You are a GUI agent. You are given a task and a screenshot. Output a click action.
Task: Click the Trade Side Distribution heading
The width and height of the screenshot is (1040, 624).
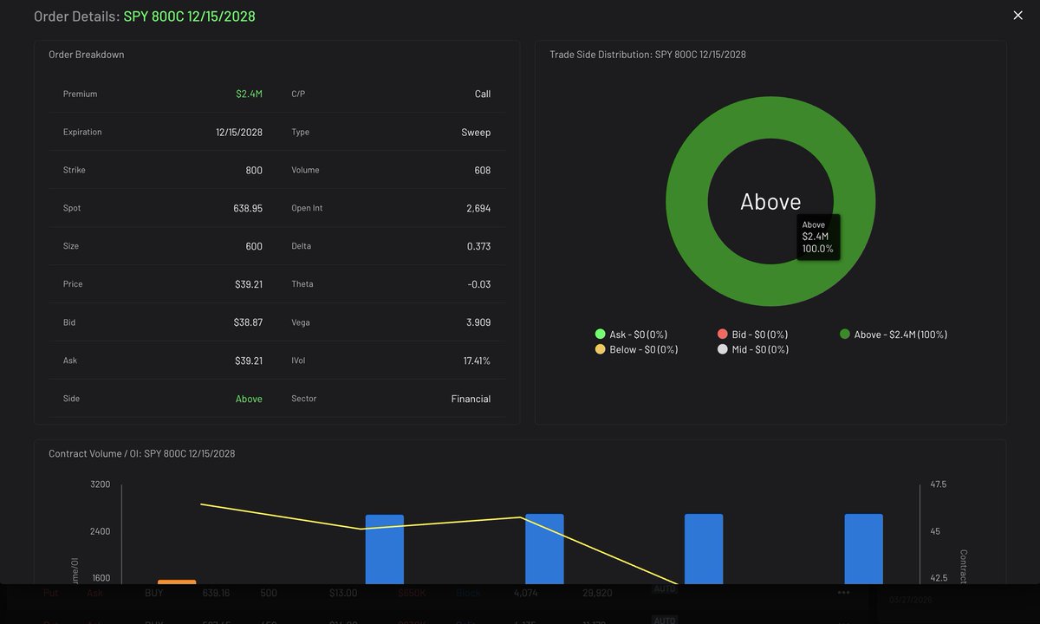coord(647,55)
